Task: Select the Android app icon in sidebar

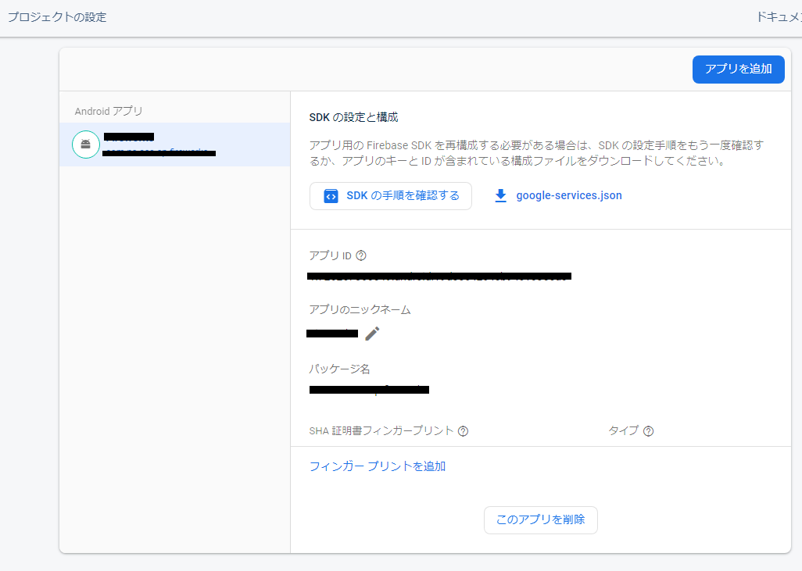Action: click(85, 145)
